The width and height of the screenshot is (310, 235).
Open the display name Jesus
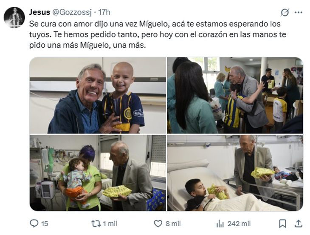(x=39, y=12)
